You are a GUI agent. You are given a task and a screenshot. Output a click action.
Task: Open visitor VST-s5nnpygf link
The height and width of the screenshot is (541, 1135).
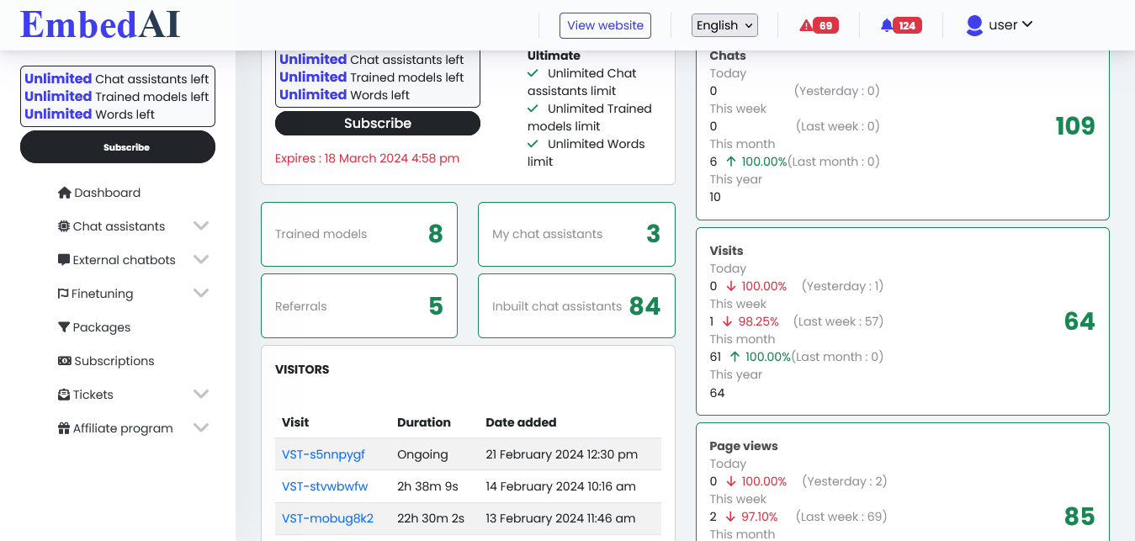[x=323, y=454]
